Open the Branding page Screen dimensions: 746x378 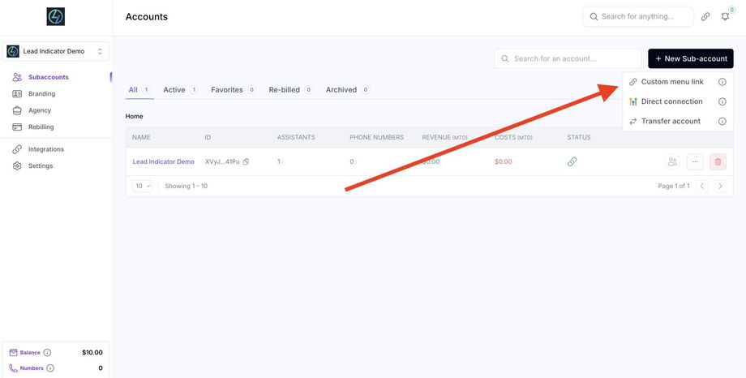pyautogui.click(x=41, y=94)
